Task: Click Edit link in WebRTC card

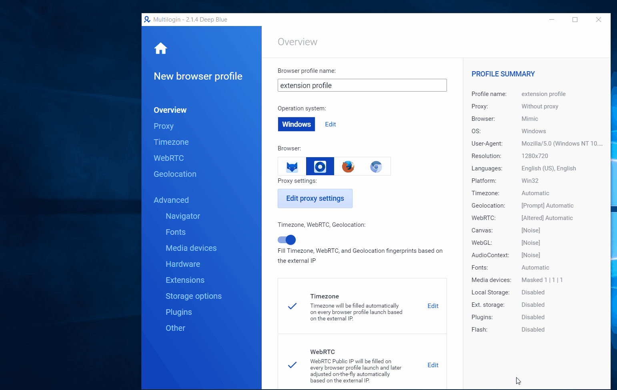Action: [x=433, y=365]
